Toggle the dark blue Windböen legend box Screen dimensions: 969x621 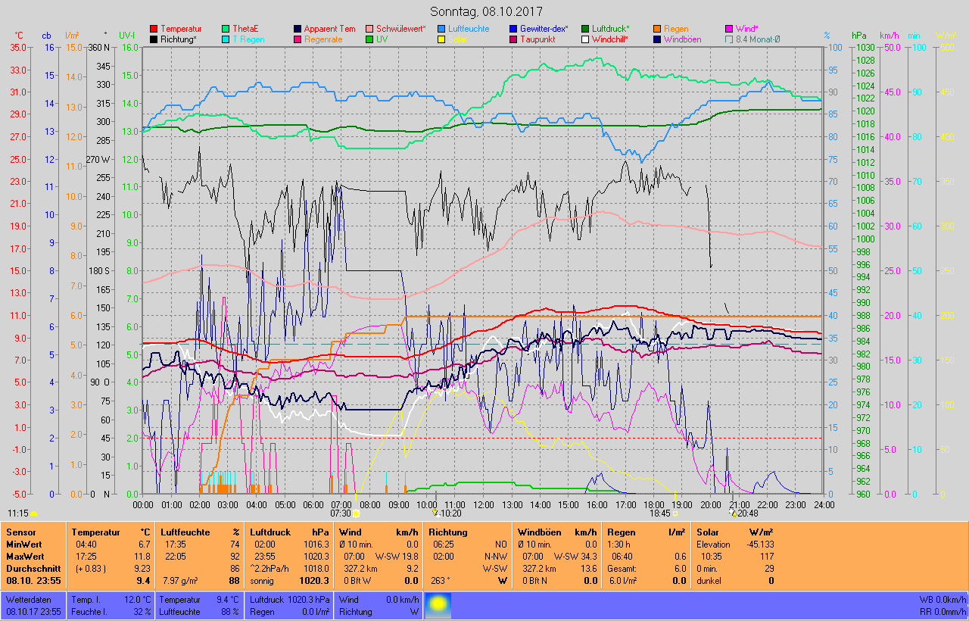point(657,39)
